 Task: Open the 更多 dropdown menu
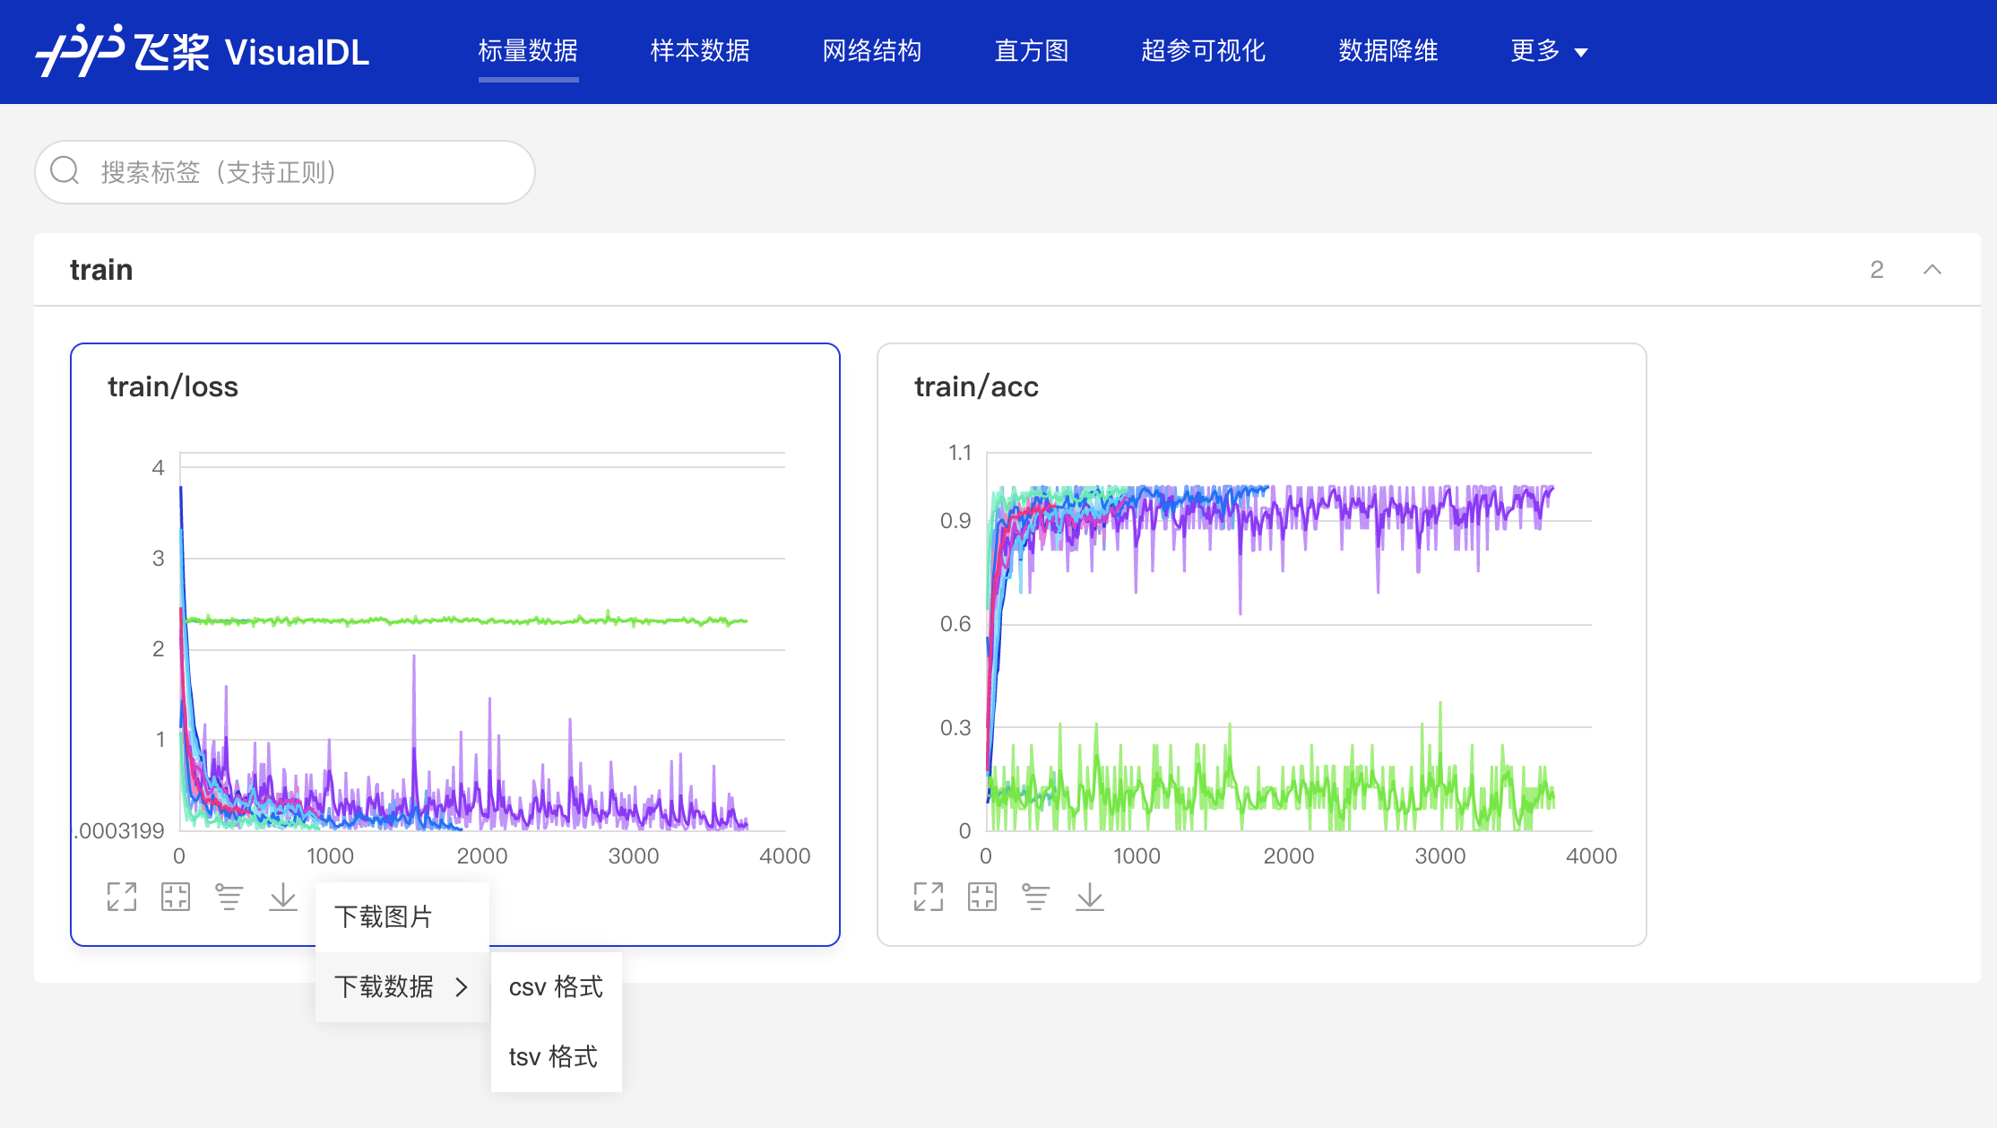pos(1548,51)
